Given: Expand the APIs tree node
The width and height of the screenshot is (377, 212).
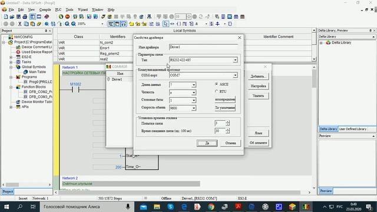Looking at the screenshot, I should point(11,107).
